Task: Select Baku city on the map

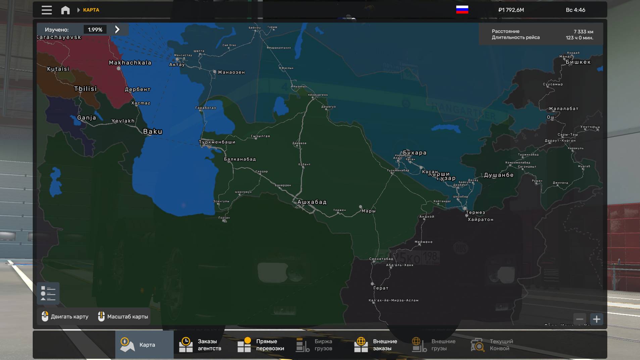Action: [153, 131]
